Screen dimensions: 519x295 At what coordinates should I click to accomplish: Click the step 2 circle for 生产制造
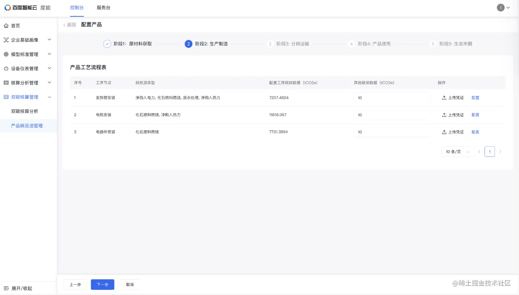click(189, 44)
